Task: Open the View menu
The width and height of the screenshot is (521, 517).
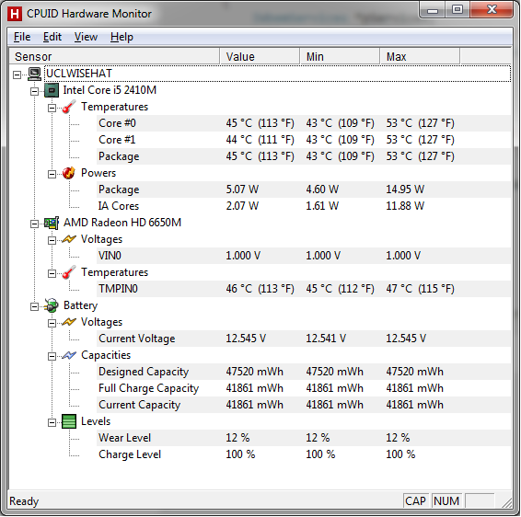Action: [x=86, y=37]
